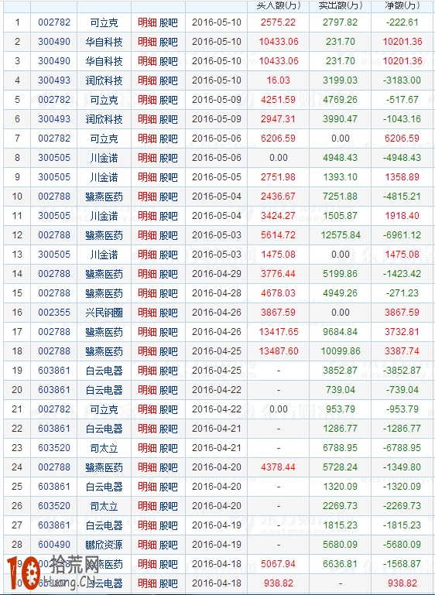
Task: Open 股吧 in row 13 川金诺
Action: pyautogui.click(x=168, y=255)
